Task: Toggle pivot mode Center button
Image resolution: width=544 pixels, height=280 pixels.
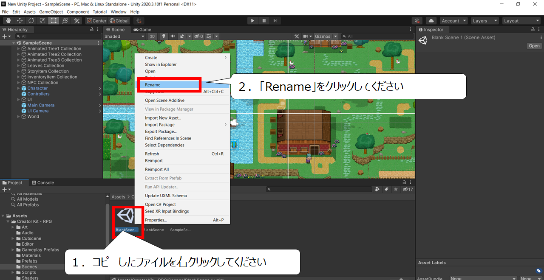Action: [96, 21]
